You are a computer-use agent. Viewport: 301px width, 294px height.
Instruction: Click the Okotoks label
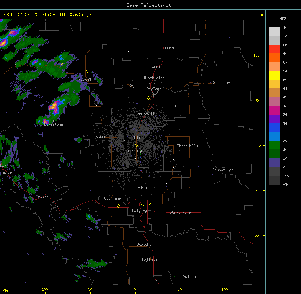[x=144, y=244]
